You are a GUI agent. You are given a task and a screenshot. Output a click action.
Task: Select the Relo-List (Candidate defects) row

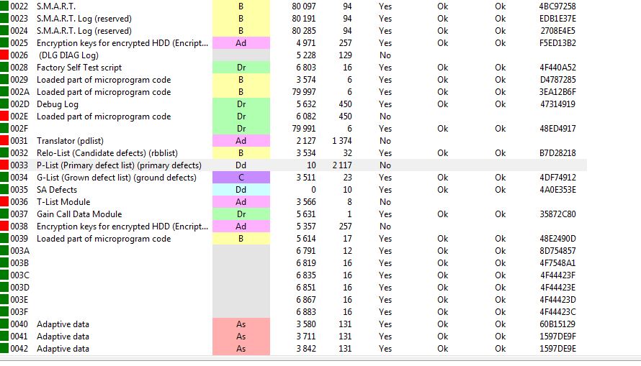pyautogui.click(x=294, y=153)
